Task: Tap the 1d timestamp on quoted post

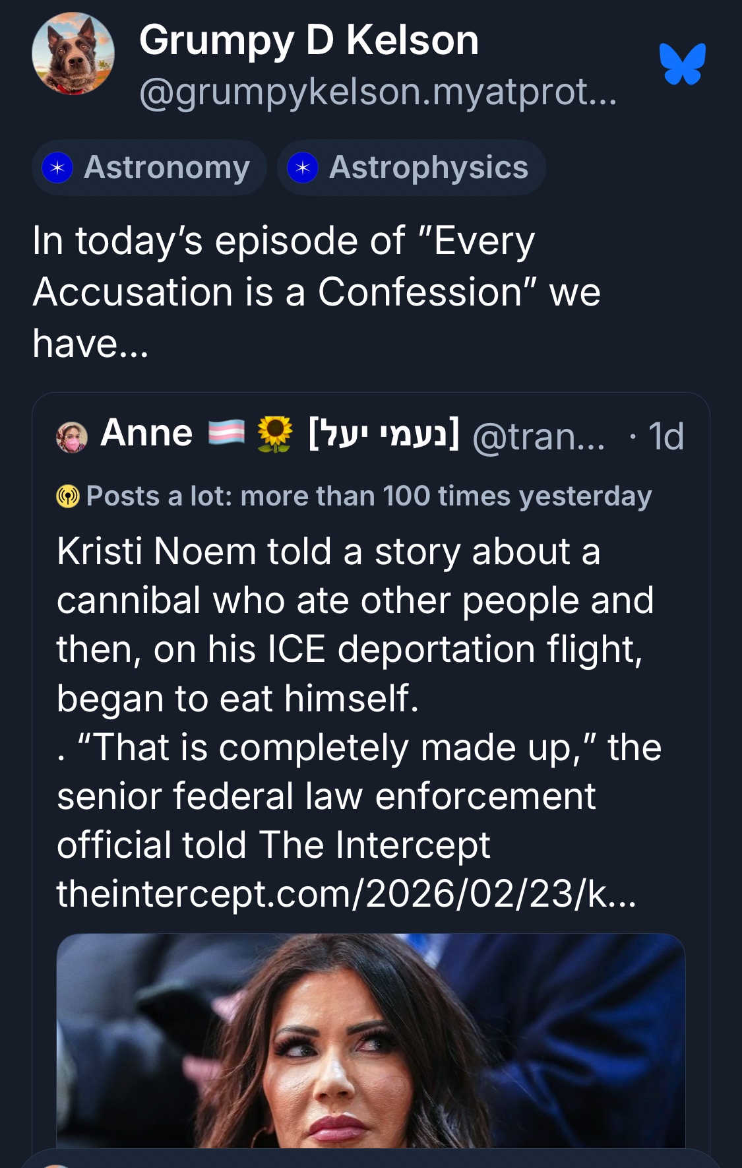Action: pos(665,437)
